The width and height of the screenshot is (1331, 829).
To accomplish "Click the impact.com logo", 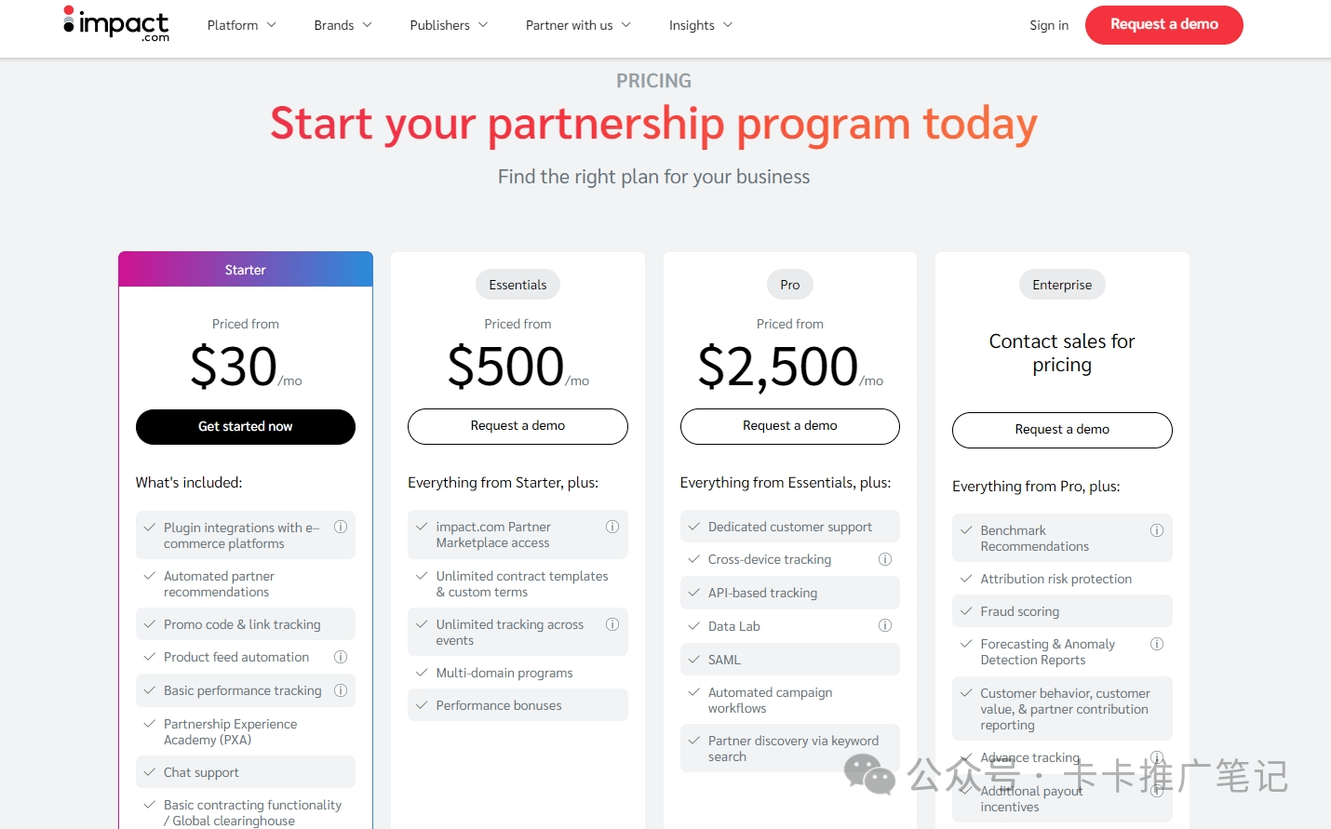I will point(116,24).
